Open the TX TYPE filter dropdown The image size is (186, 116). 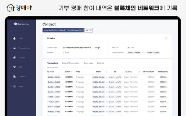pyautogui.click(x=139, y=72)
